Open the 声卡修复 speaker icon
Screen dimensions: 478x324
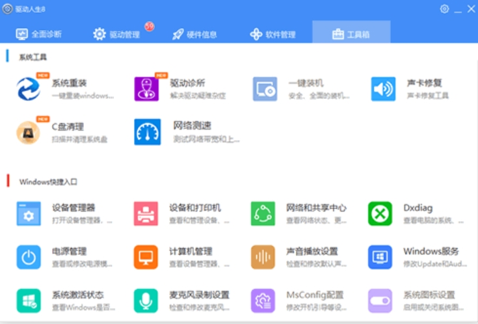pyautogui.click(x=383, y=88)
